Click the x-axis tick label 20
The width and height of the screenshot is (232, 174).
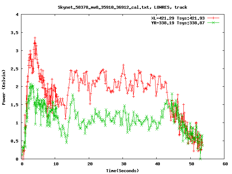90,164
